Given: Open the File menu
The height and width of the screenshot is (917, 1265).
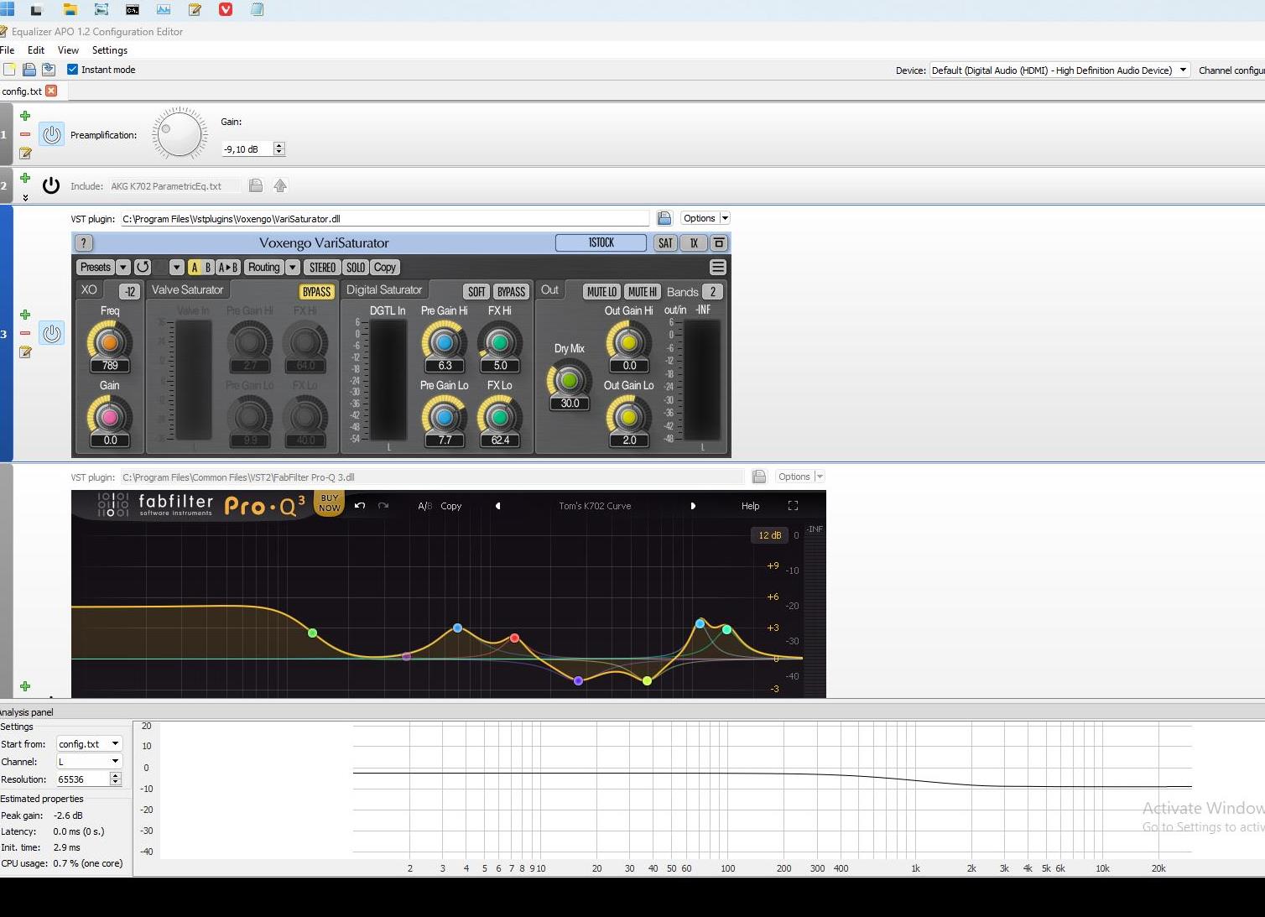Looking at the screenshot, I should [8, 50].
